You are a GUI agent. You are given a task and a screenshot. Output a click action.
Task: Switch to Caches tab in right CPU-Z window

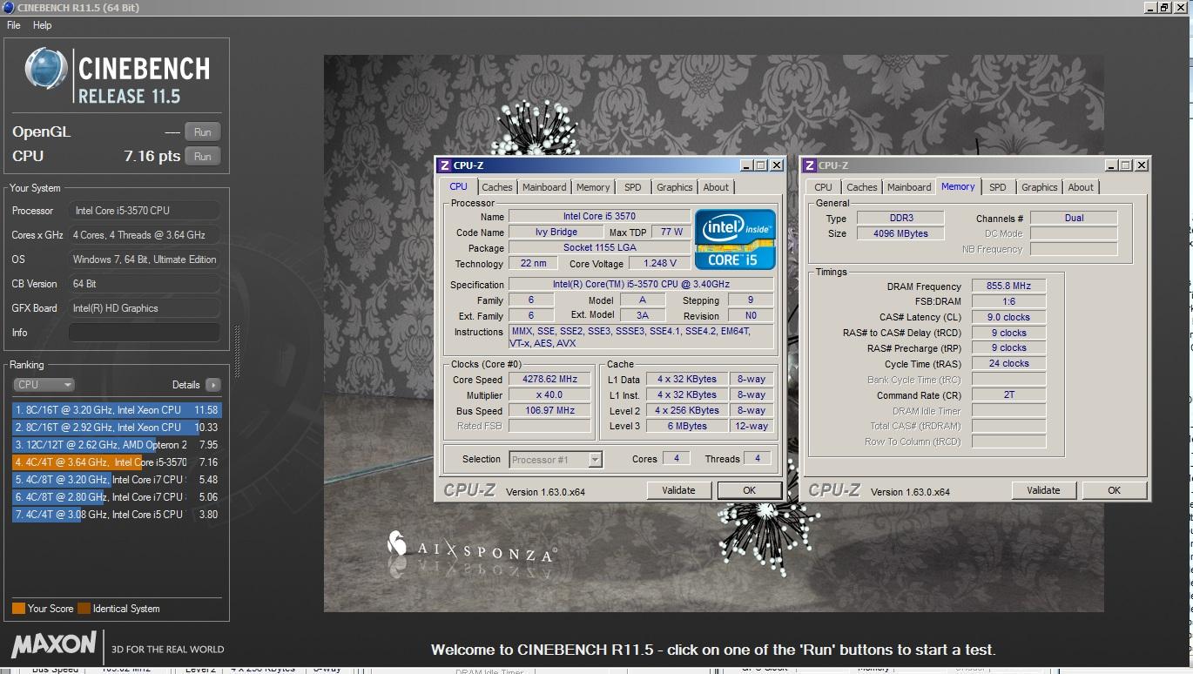point(861,187)
